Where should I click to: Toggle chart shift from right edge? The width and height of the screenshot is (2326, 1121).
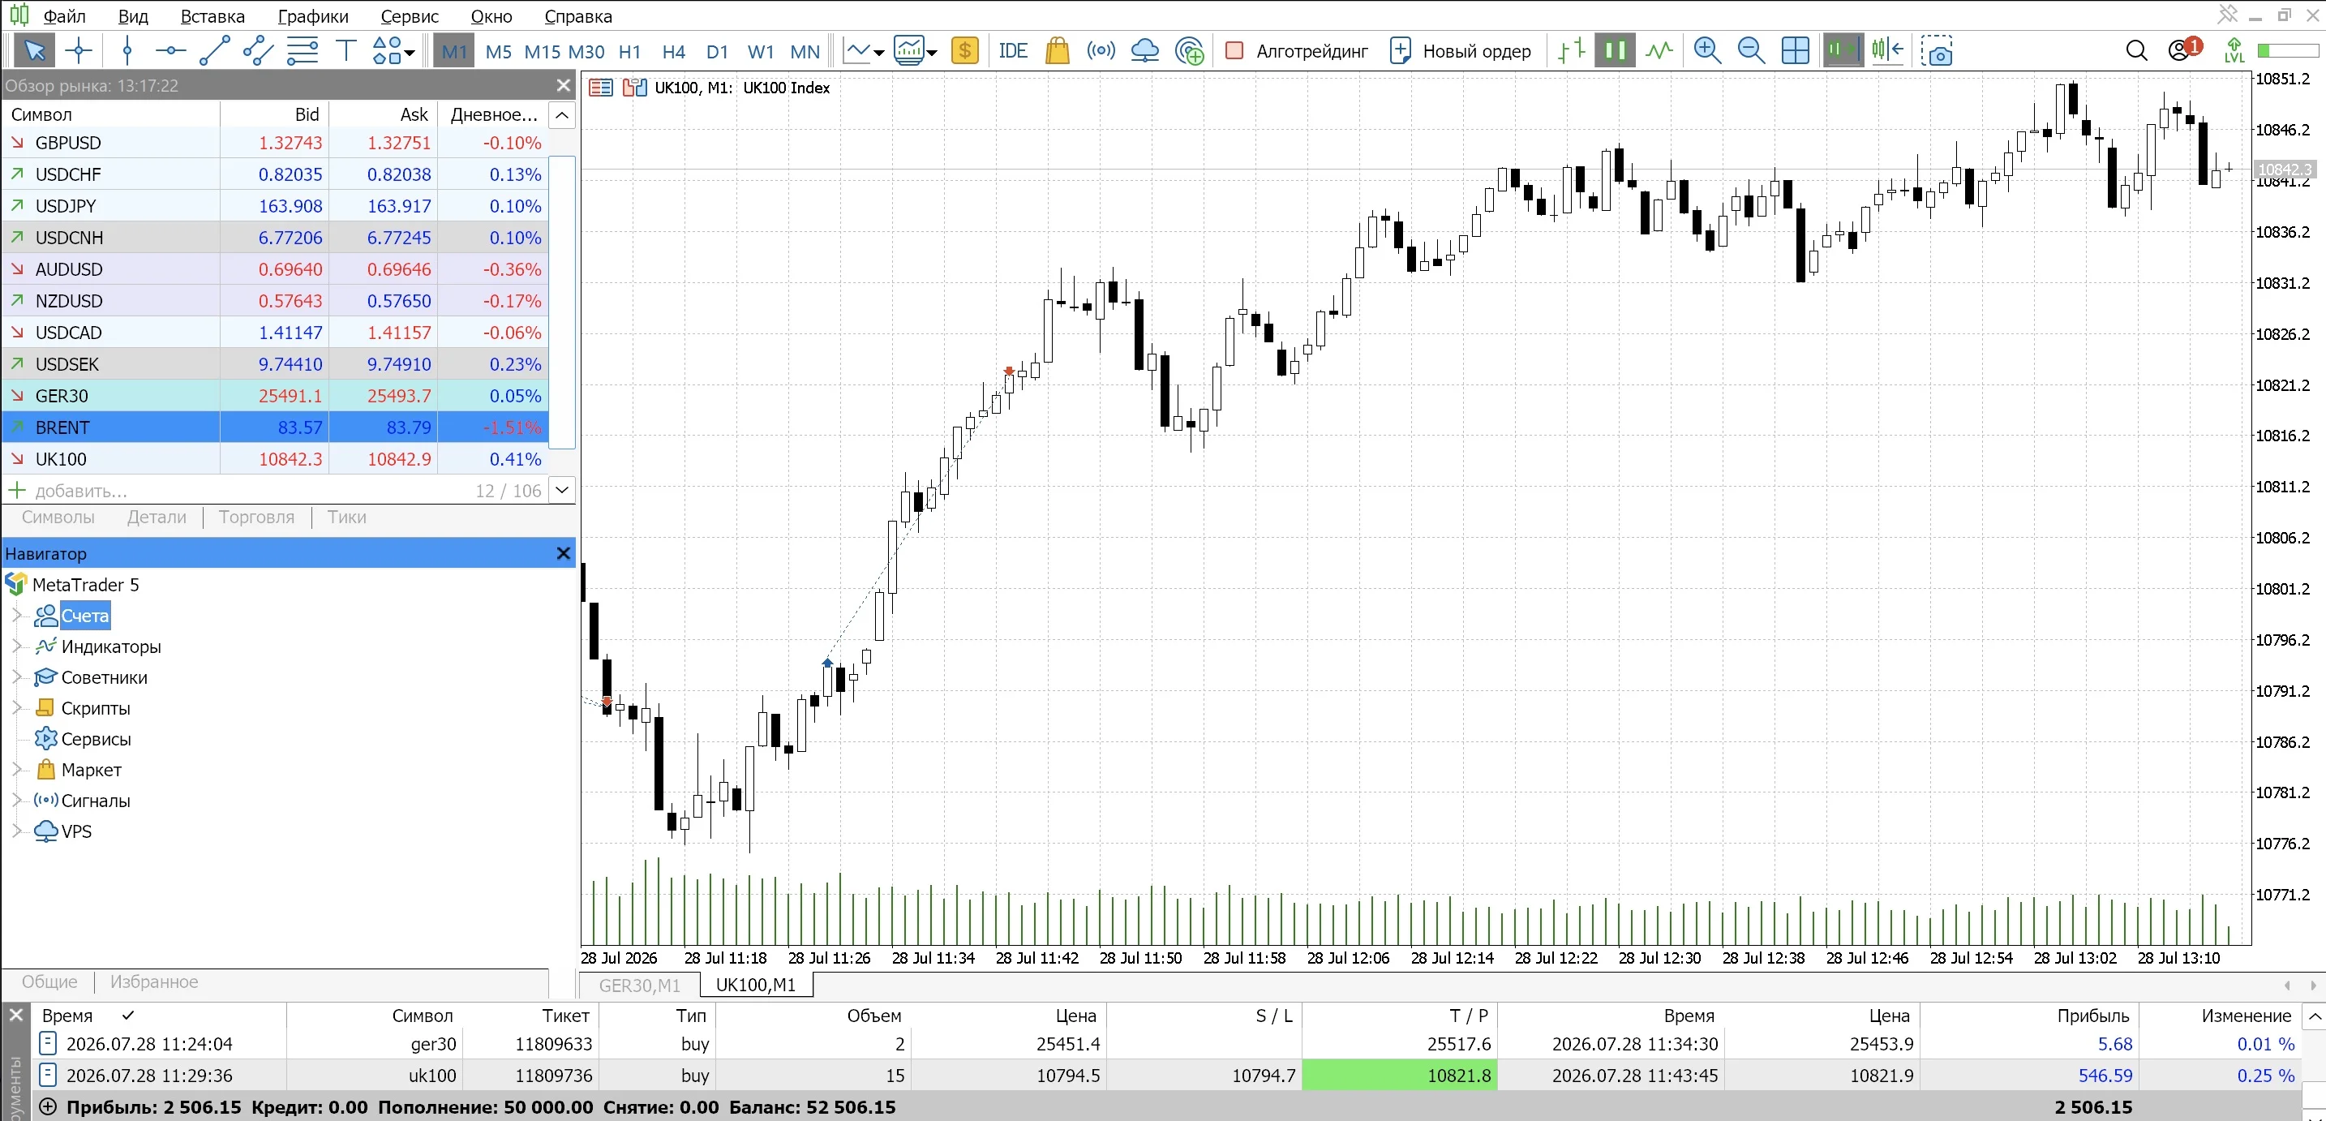(x=1887, y=50)
